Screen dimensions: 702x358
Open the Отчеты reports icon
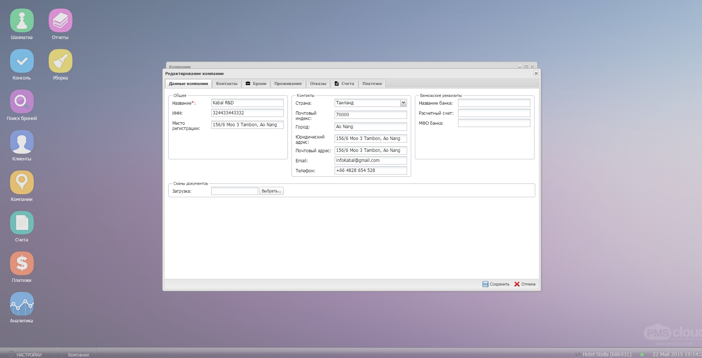(61, 20)
